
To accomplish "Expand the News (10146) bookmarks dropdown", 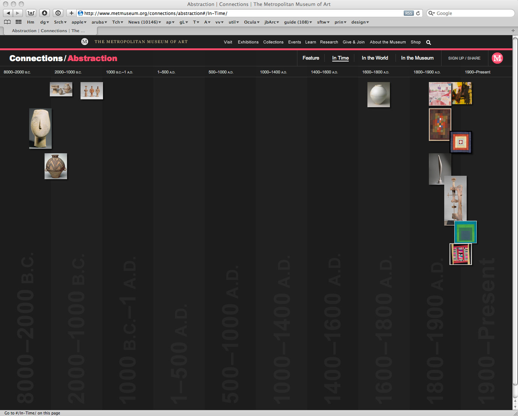I will point(145,22).
